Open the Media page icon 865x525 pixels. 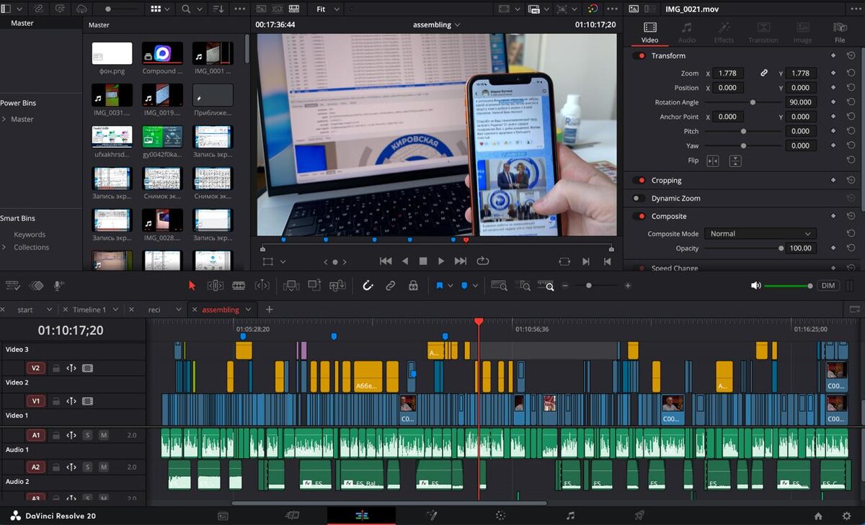(x=223, y=516)
